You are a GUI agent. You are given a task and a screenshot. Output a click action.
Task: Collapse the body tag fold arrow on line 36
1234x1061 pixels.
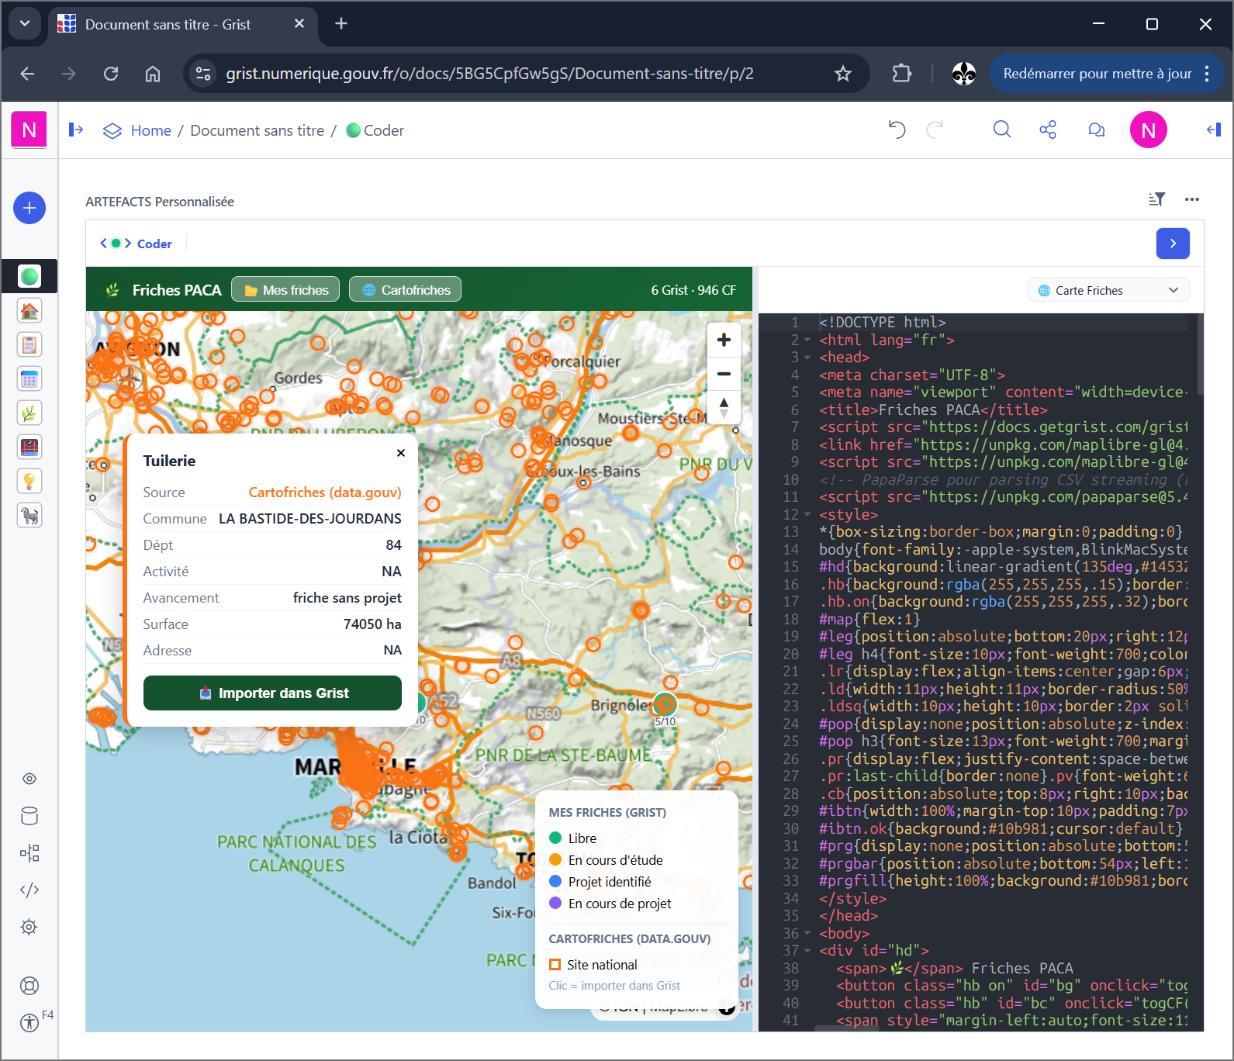pos(807,933)
